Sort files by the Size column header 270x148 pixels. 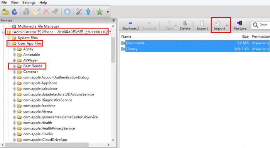(245, 37)
